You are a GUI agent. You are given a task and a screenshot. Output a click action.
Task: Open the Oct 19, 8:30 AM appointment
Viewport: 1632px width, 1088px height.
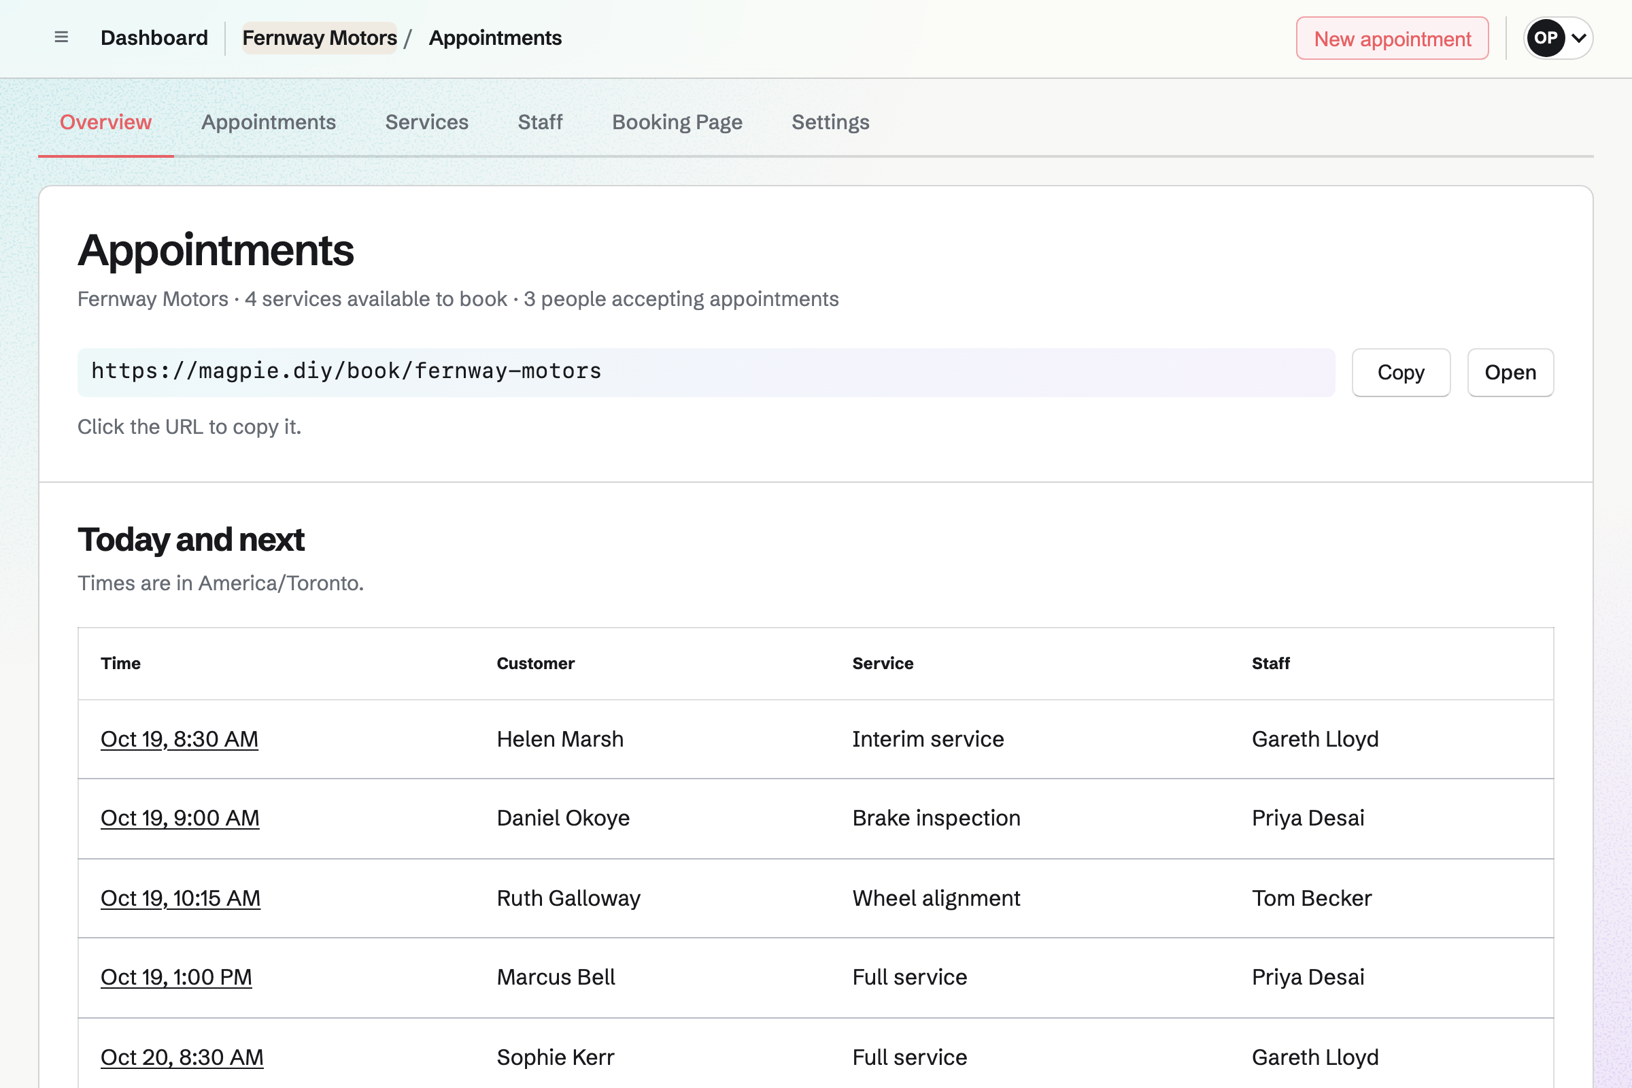[x=179, y=739]
